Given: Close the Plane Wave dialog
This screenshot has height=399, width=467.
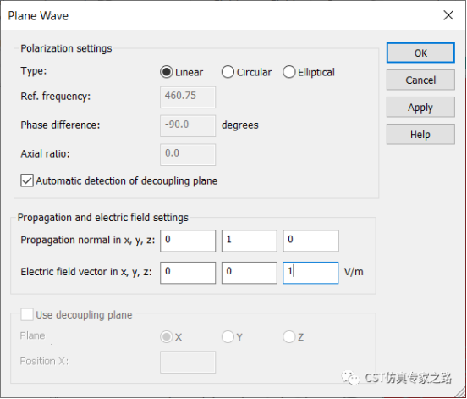Looking at the screenshot, I should click(x=448, y=15).
